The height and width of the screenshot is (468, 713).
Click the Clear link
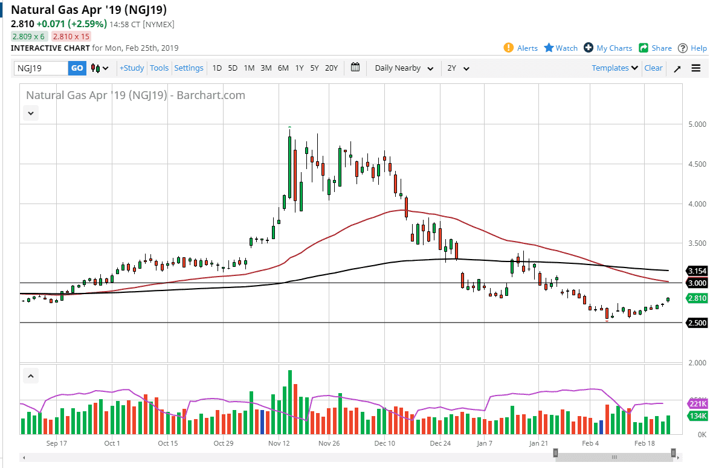(653, 68)
